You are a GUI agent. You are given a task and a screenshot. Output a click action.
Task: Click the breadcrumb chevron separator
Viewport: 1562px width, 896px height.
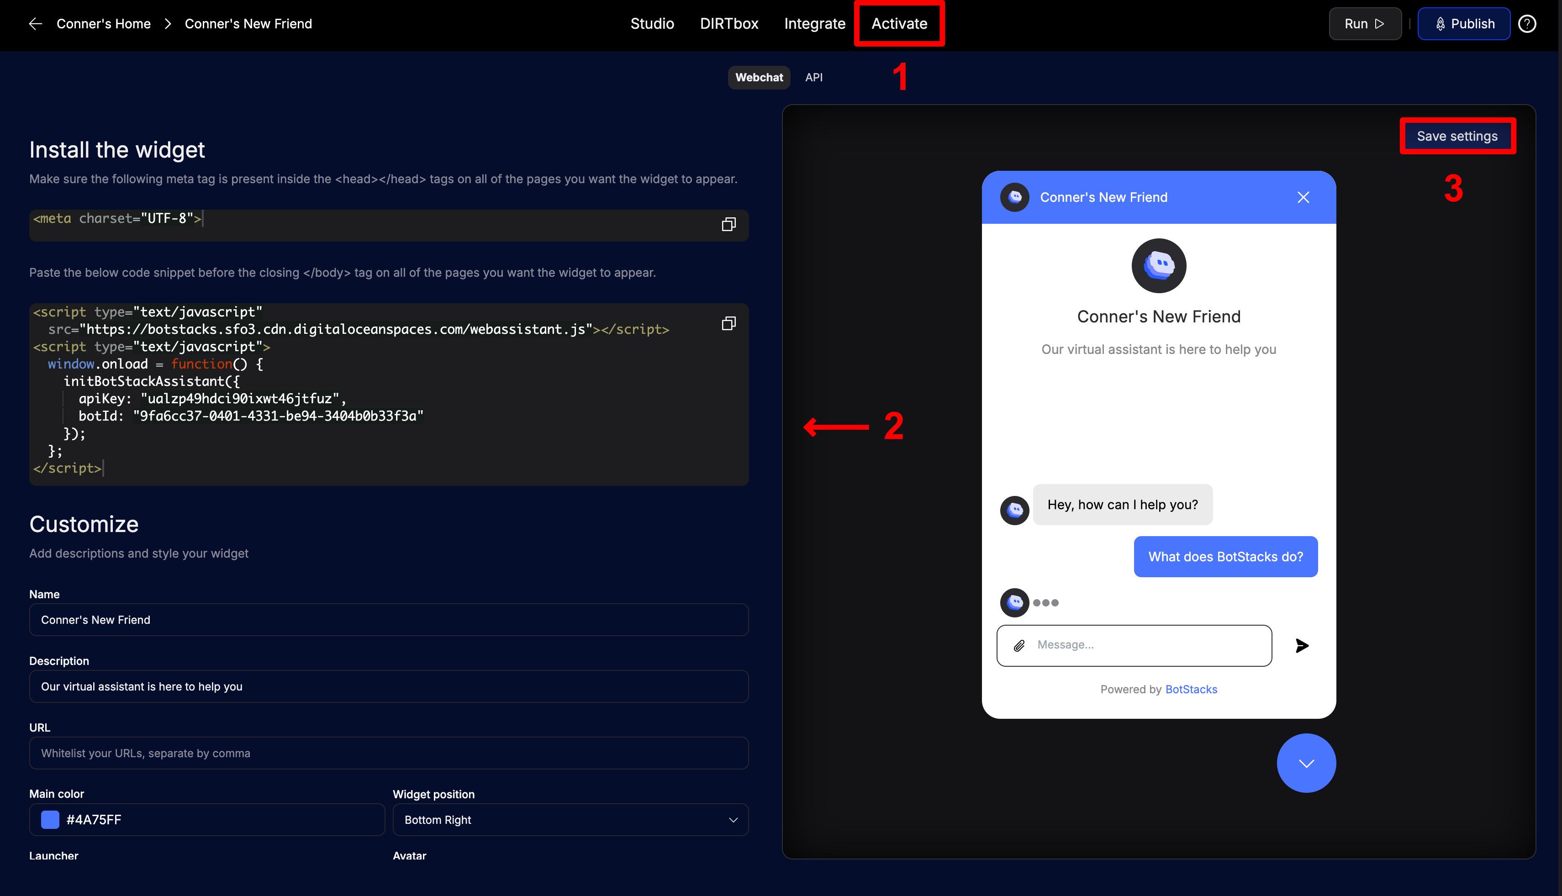click(168, 24)
